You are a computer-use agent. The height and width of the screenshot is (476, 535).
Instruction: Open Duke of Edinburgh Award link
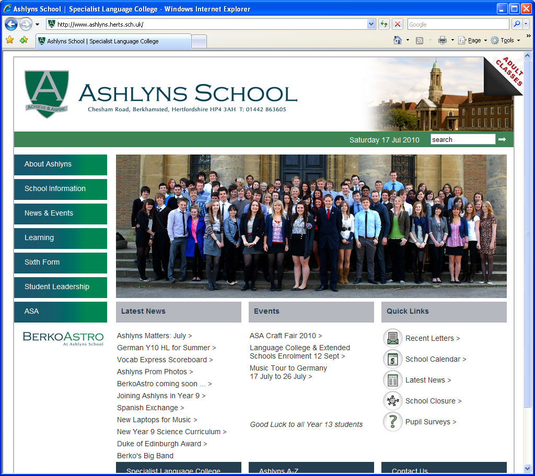[162, 444]
